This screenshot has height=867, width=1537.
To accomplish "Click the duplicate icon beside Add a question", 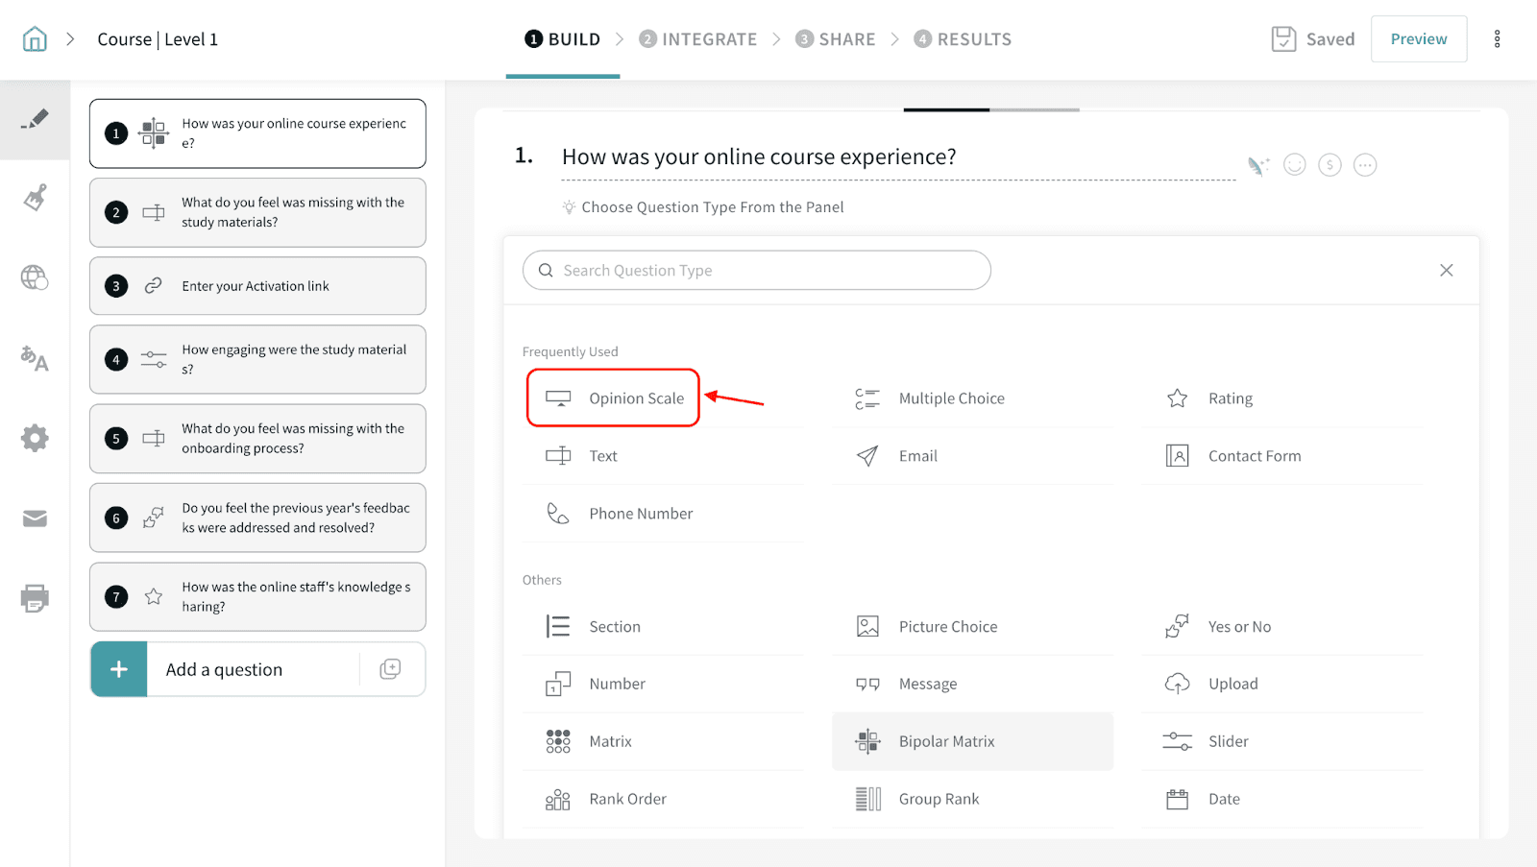I will pyautogui.click(x=390, y=669).
